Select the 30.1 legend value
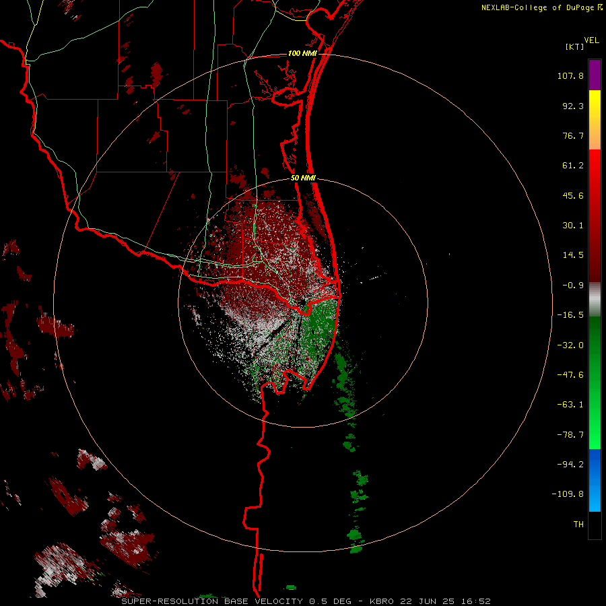Viewport: 606px width, 606px height. (x=573, y=226)
